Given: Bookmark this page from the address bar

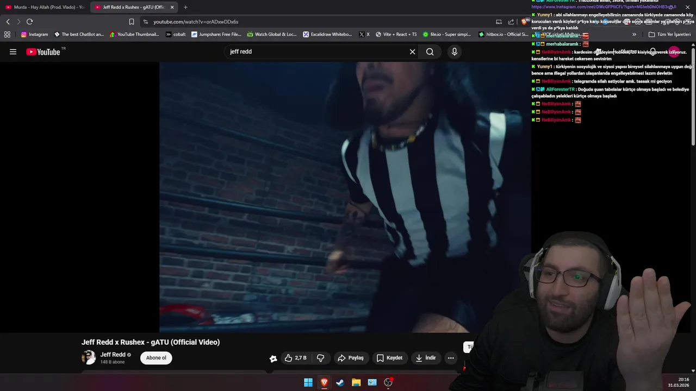Looking at the screenshot, I should [132, 22].
